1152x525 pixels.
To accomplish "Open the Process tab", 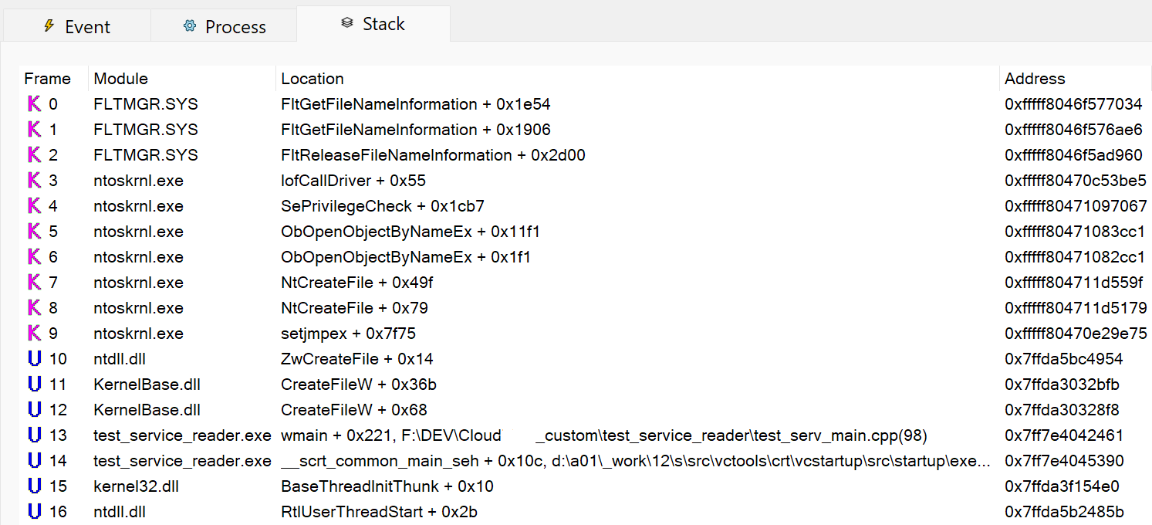I will (x=224, y=25).
